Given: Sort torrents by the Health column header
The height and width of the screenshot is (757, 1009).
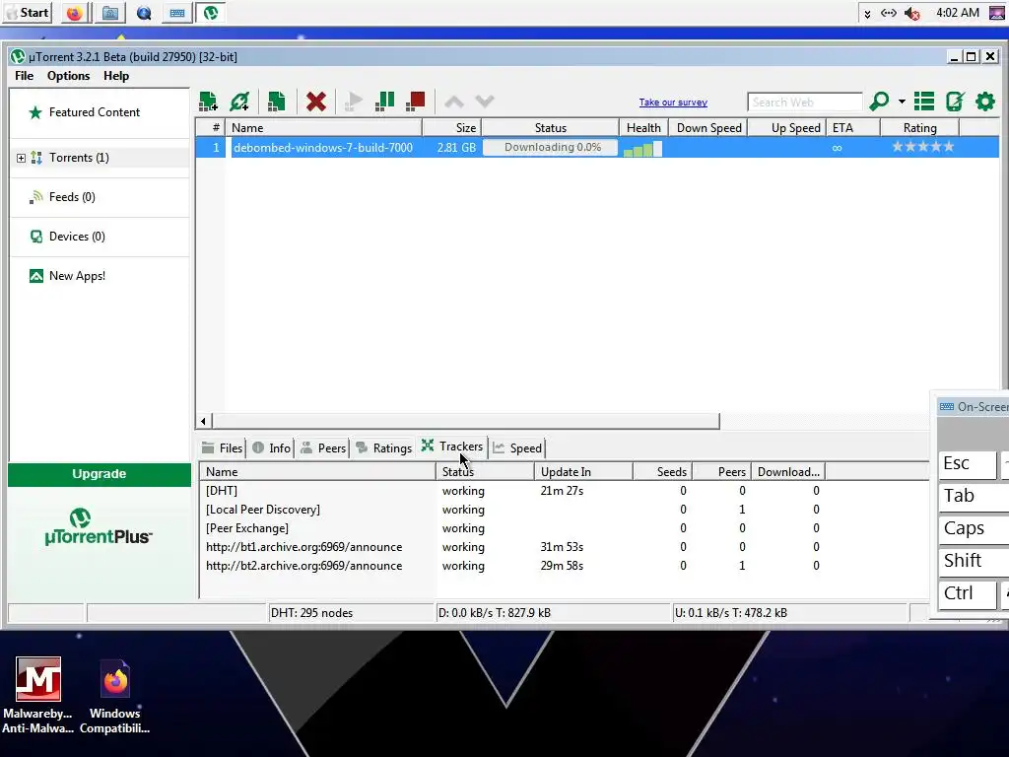Looking at the screenshot, I should tap(643, 128).
